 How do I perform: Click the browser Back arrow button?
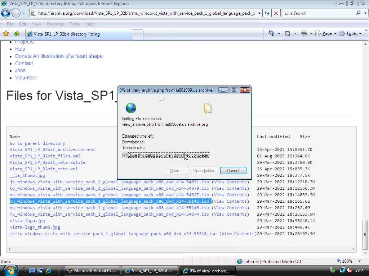pos(6,13)
